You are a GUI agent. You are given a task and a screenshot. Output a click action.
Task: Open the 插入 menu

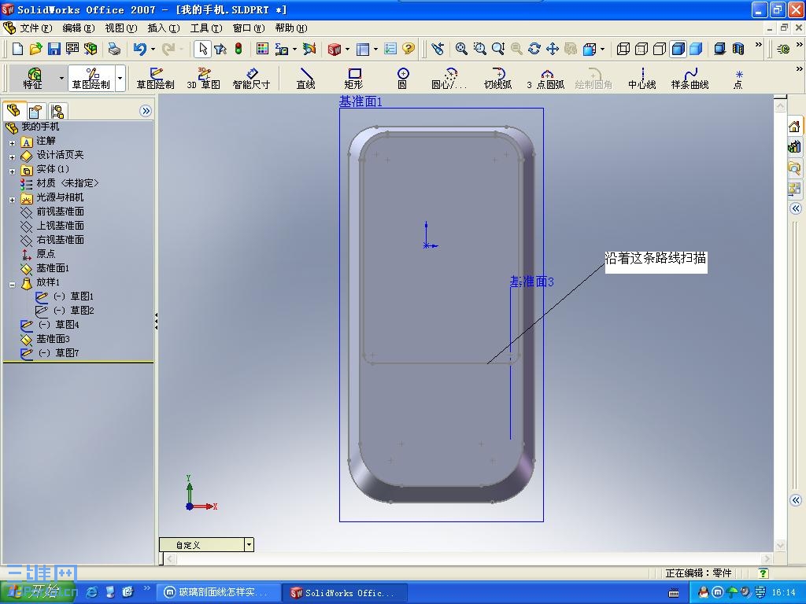click(164, 28)
